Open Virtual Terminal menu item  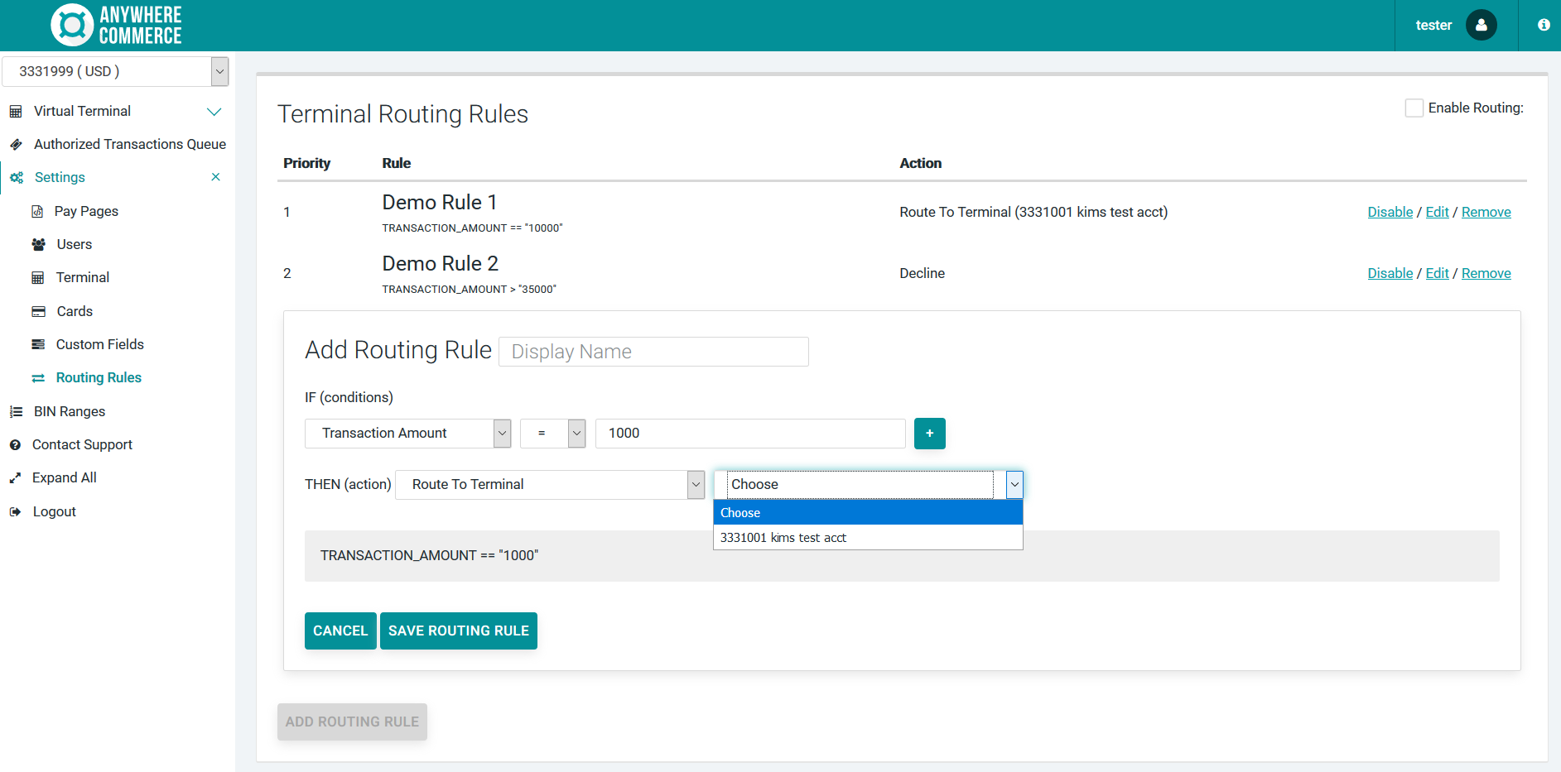coord(82,112)
